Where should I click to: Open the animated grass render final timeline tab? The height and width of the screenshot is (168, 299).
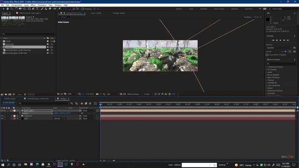click(38, 98)
